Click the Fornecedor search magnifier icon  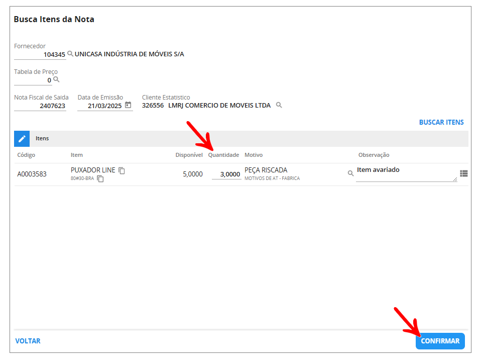click(70, 54)
